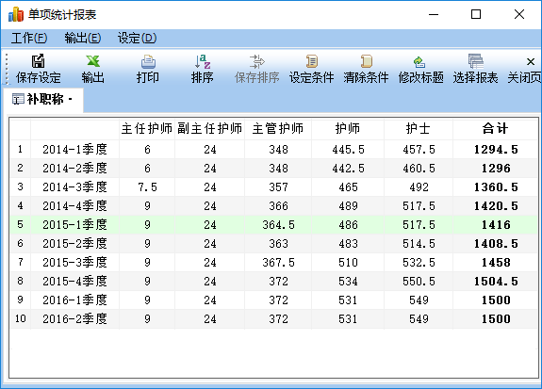542x389 pixels.
Task: Click the 打印 print icon
Action: [x=148, y=62]
